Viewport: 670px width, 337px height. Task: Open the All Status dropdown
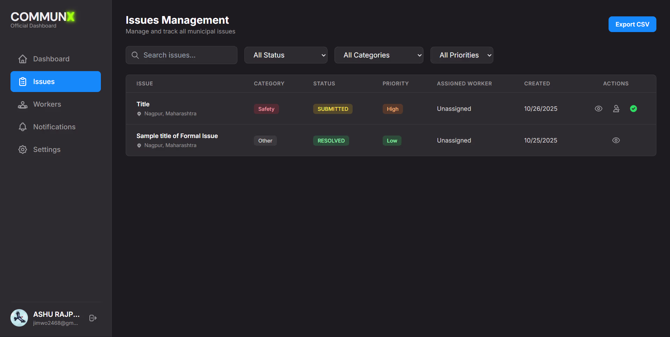(x=286, y=55)
